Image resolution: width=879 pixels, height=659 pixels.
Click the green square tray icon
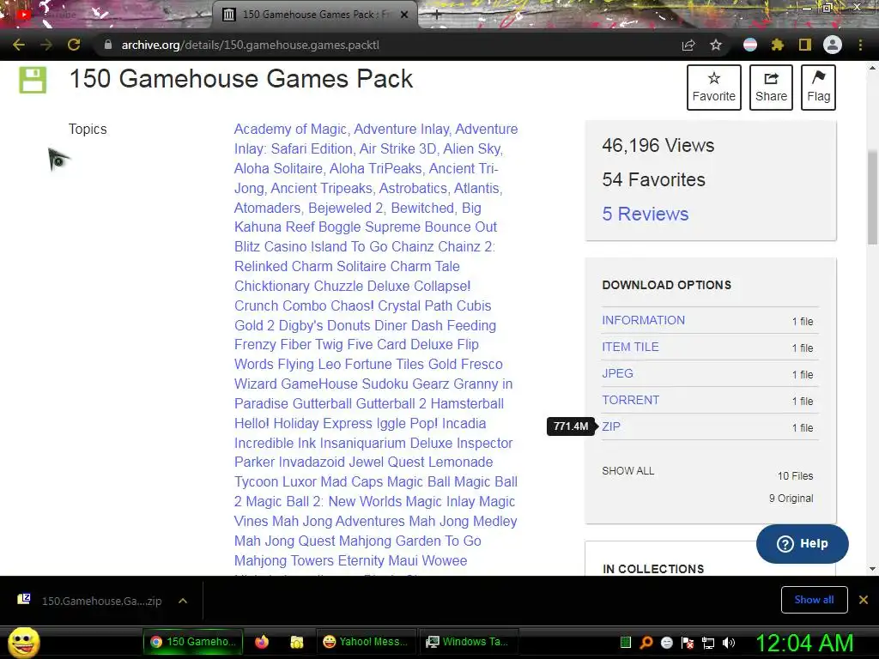[626, 642]
